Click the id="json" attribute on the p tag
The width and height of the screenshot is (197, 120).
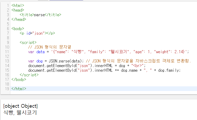35,33
